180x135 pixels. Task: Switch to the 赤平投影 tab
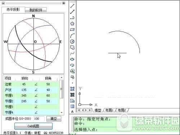(x=13, y=10)
